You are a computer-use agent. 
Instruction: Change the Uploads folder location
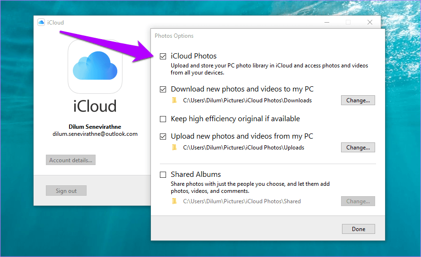coord(358,148)
